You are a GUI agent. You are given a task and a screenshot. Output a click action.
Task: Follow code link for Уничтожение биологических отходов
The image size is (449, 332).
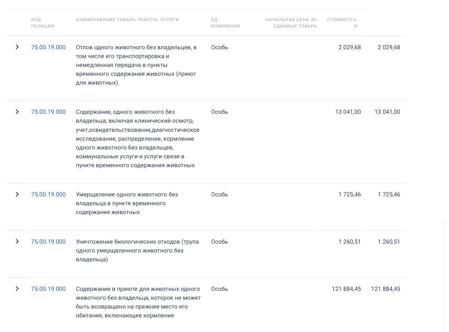click(x=48, y=242)
